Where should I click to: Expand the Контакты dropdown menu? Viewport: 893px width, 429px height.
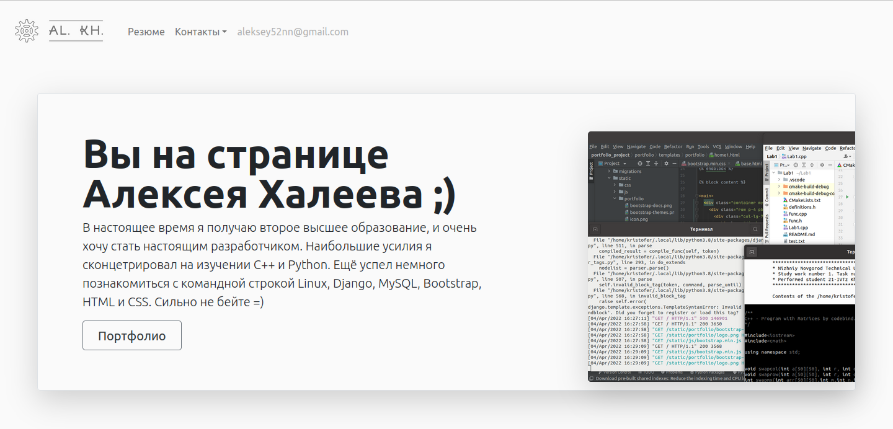201,32
